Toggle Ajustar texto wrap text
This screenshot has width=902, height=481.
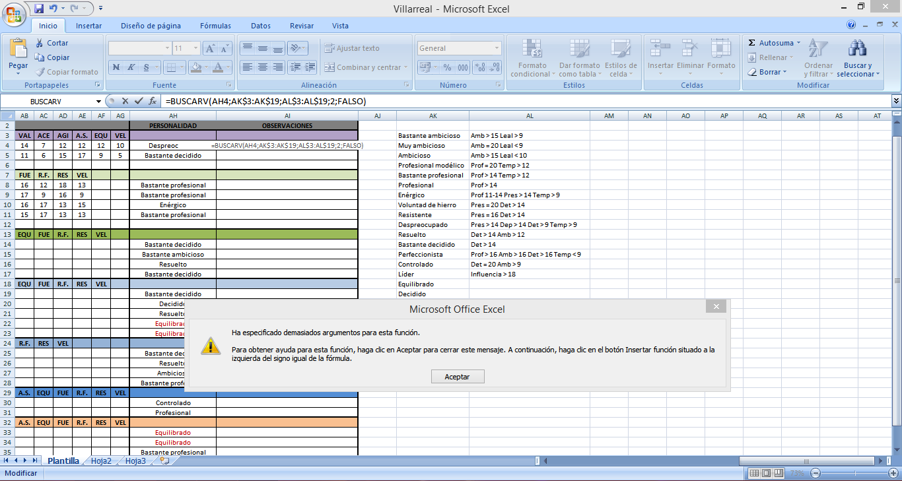tap(352, 48)
